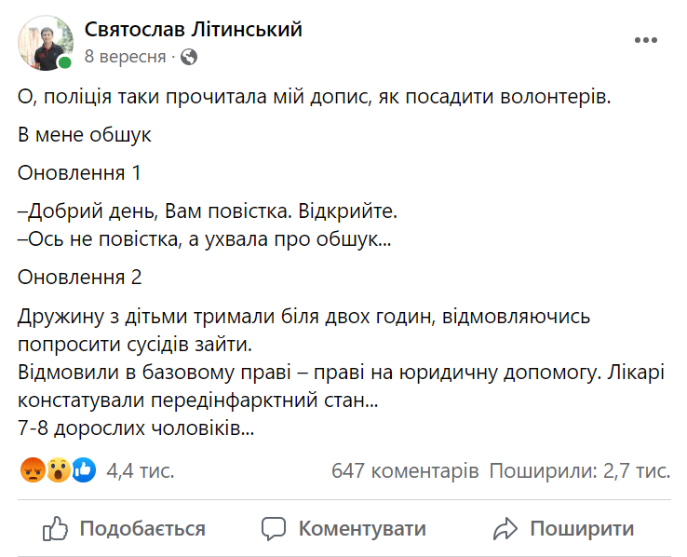The height and width of the screenshot is (557, 687).
Task: Click the wow face reaction emoji
Action: pyautogui.click(x=58, y=470)
